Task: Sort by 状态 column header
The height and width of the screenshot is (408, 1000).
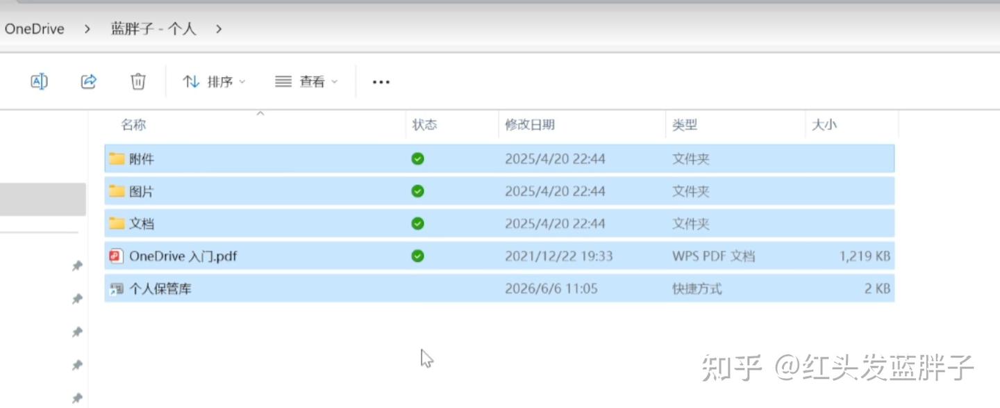Action: [424, 125]
